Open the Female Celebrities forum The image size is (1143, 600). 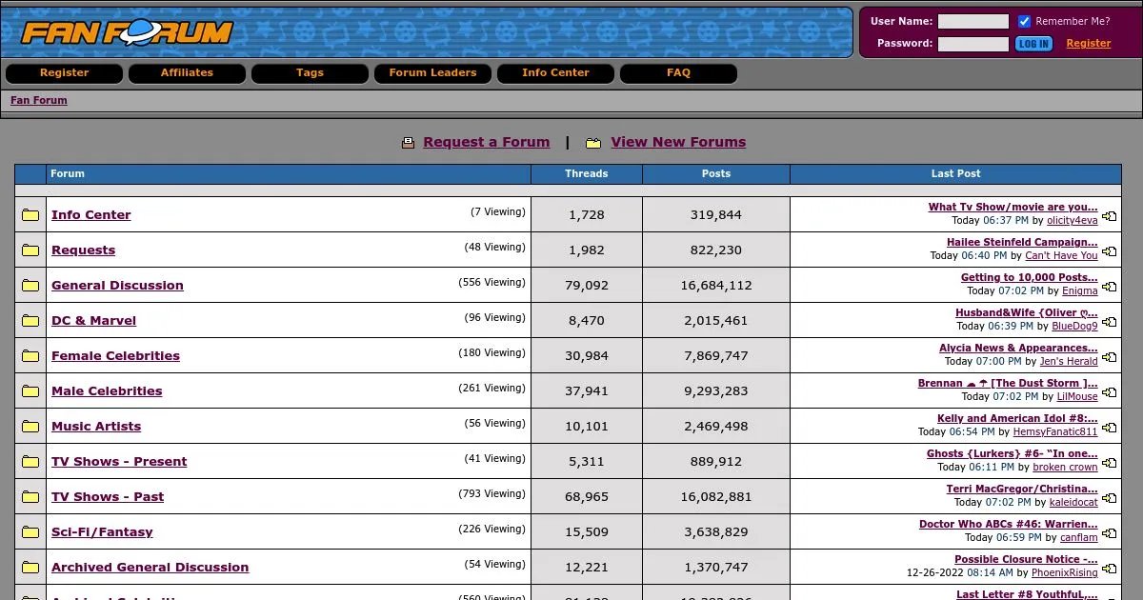click(x=115, y=356)
